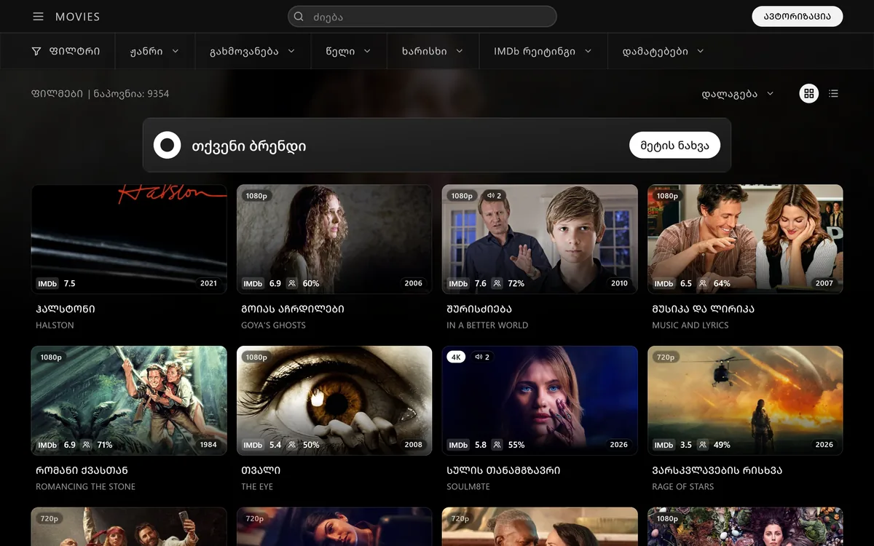Click the search magnifier icon
874x546 pixels.
tap(299, 17)
